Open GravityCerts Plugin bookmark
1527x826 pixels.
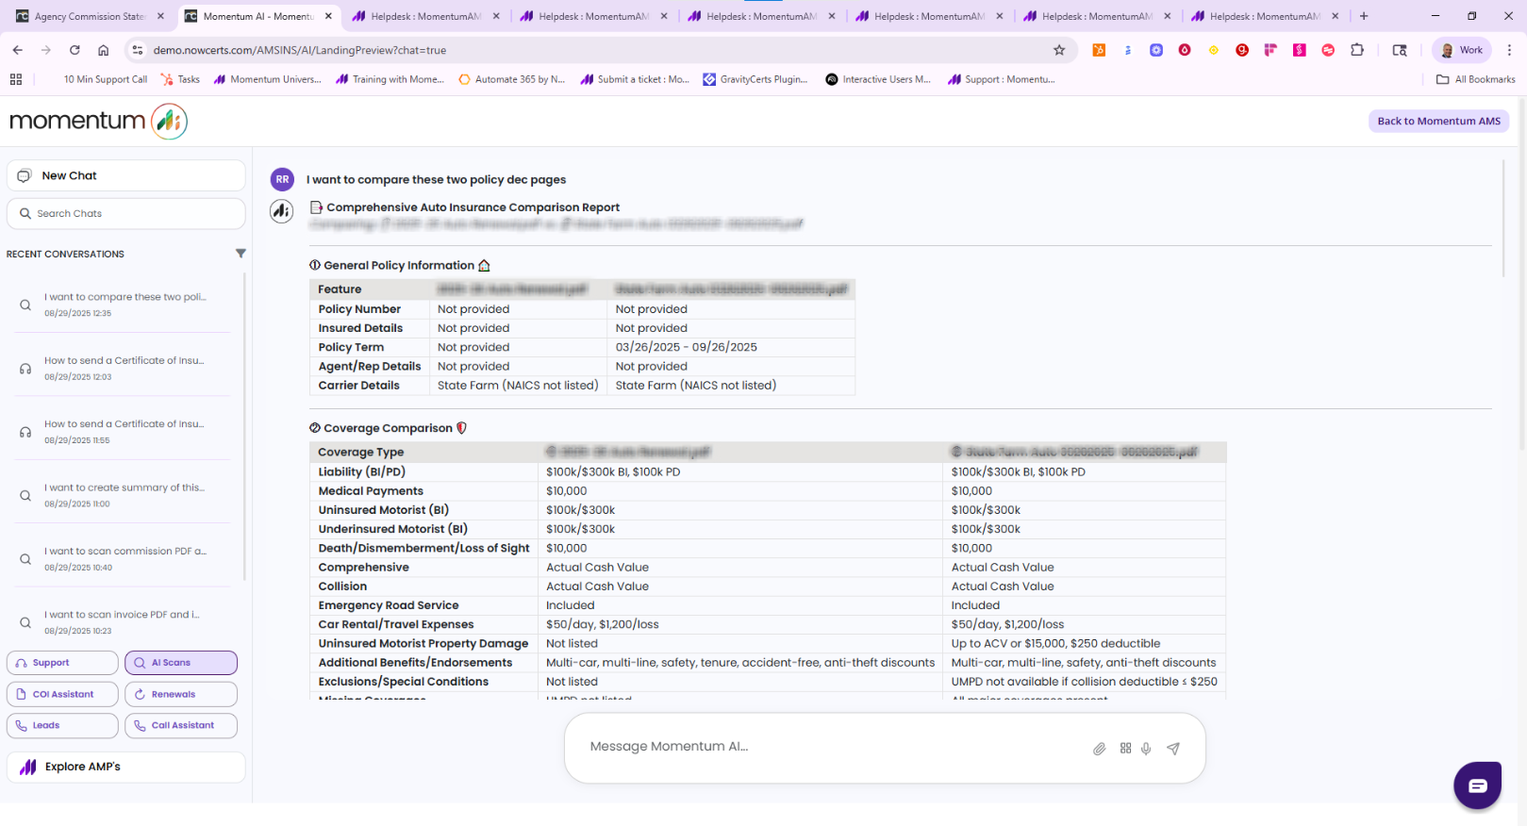coord(755,79)
